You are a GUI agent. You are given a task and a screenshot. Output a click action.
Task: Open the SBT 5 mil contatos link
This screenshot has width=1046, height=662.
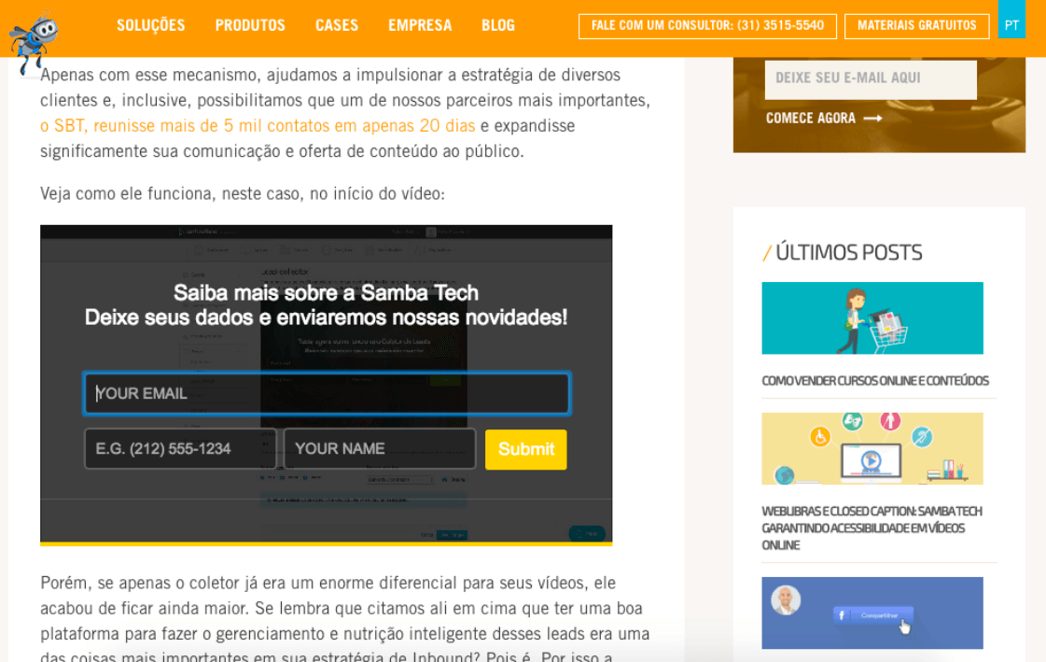258,125
